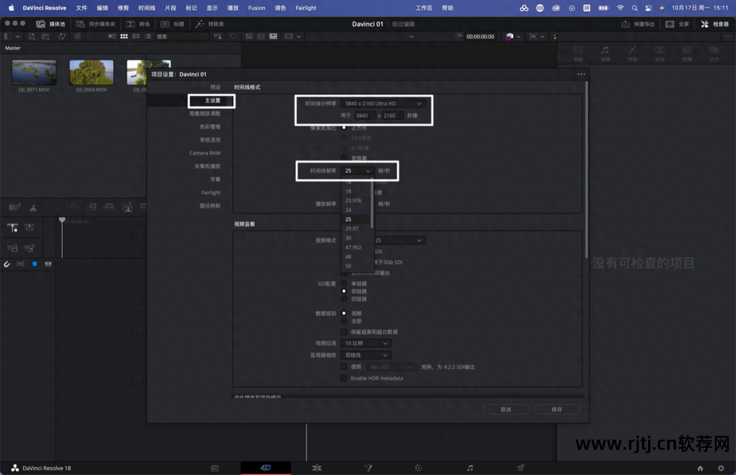Open the Deliver rocket page icon
This screenshot has width=736, height=475.
(x=521, y=468)
